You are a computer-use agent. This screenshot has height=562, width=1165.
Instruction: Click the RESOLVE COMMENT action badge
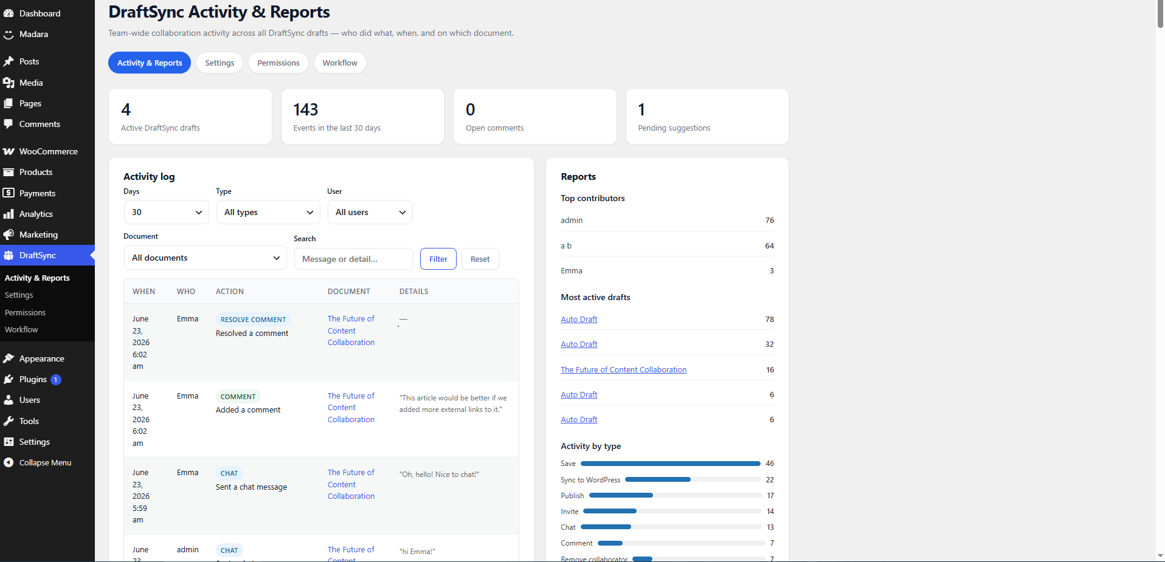click(253, 320)
